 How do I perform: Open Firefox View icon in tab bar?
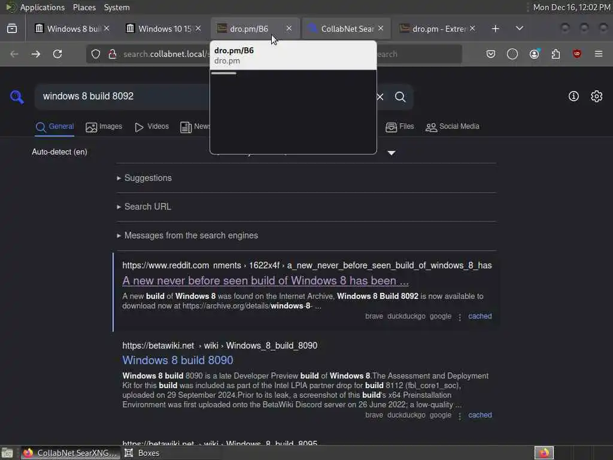tap(12, 29)
